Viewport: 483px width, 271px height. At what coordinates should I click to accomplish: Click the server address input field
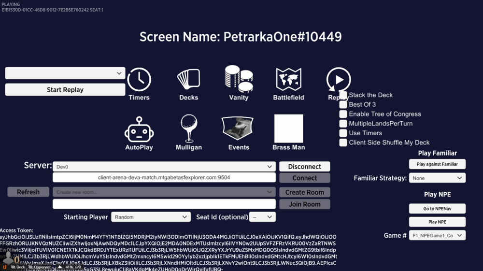pyautogui.click(x=164, y=177)
